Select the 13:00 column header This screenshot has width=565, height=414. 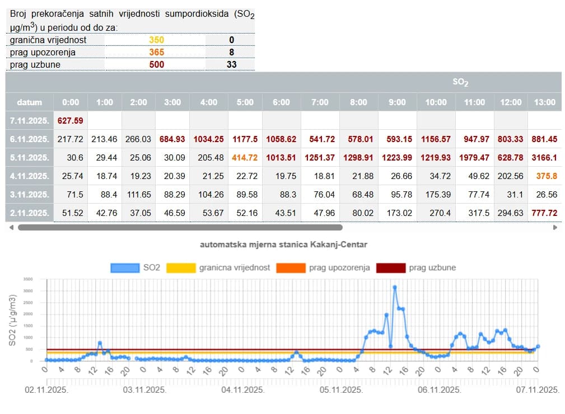click(544, 102)
